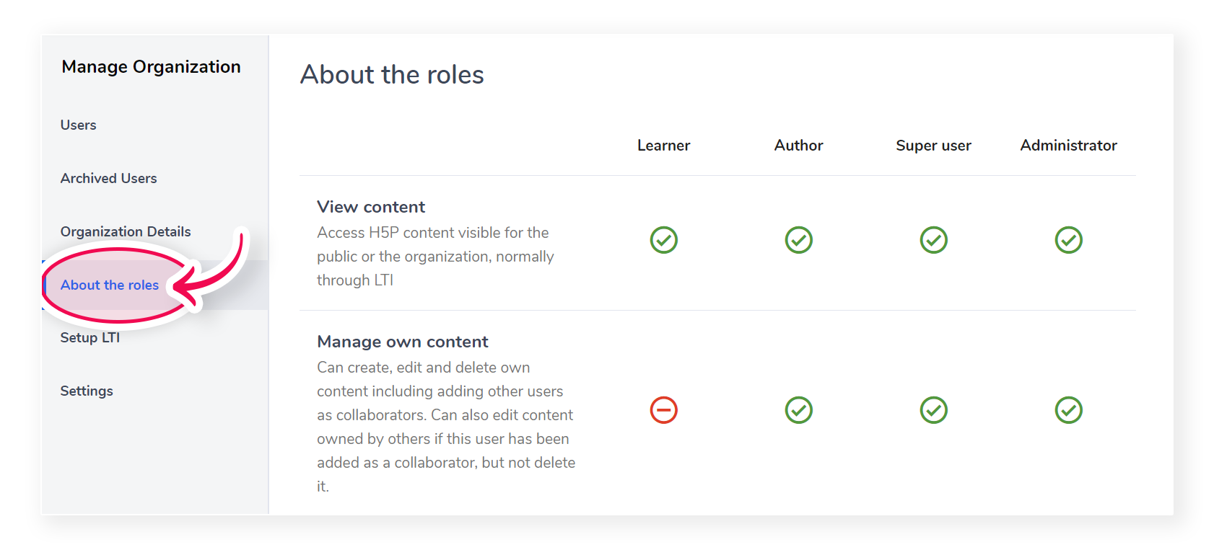
Task: Click the Learner column header
Action: tap(663, 146)
